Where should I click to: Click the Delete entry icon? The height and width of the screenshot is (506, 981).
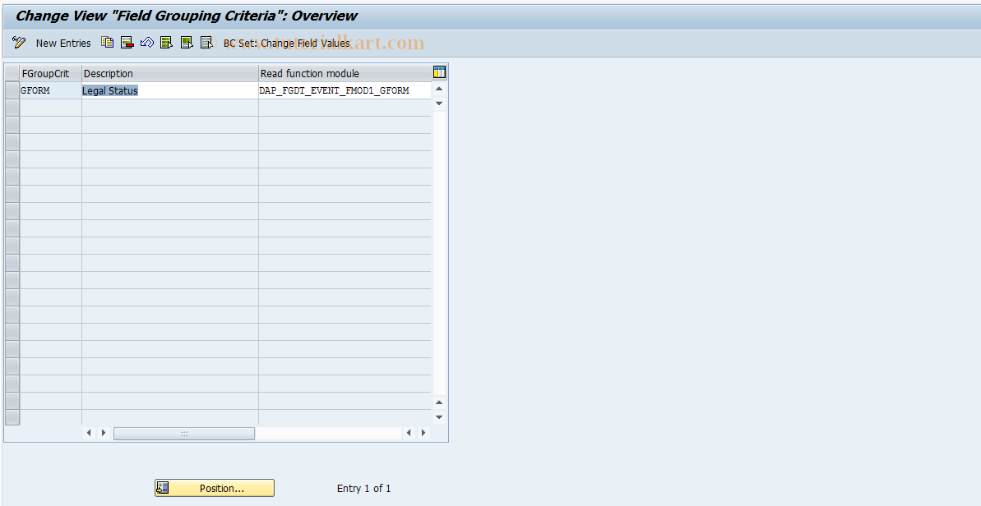click(x=127, y=43)
